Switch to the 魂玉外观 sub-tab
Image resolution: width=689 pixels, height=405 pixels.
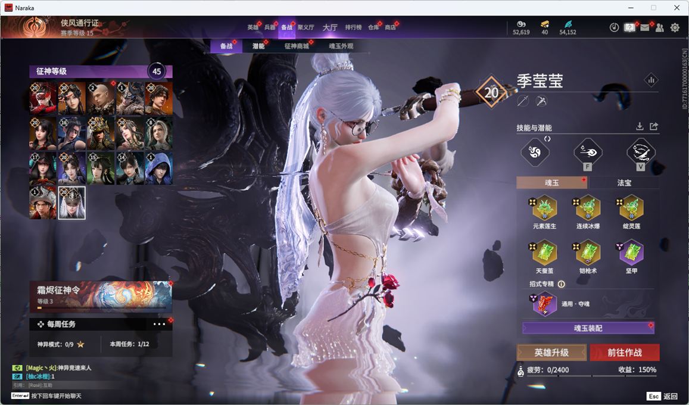pyautogui.click(x=341, y=46)
